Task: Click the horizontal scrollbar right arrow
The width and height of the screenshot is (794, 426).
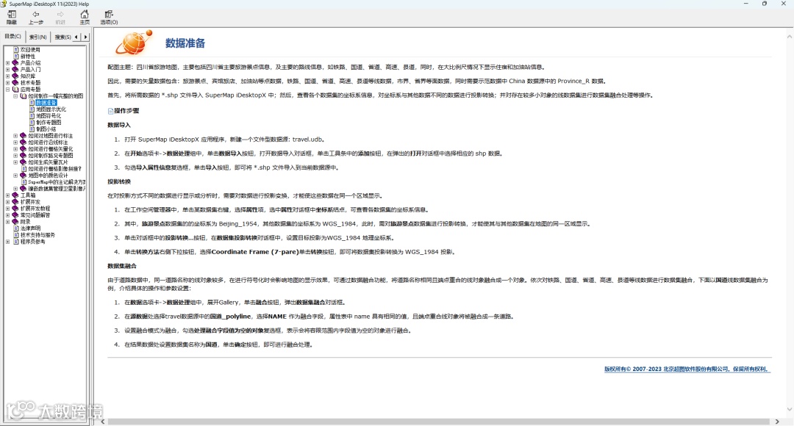Action: pyautogui.click(x=777, y=422)
